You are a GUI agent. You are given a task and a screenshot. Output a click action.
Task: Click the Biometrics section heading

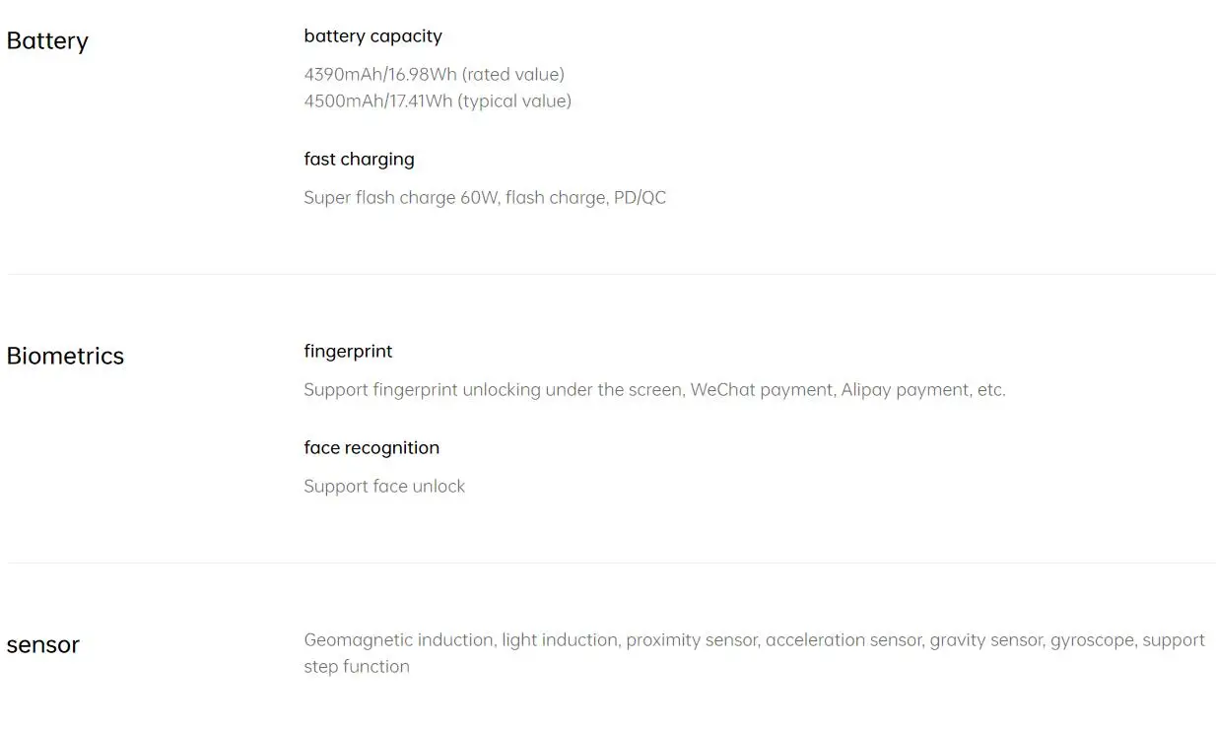coord(65,356)
